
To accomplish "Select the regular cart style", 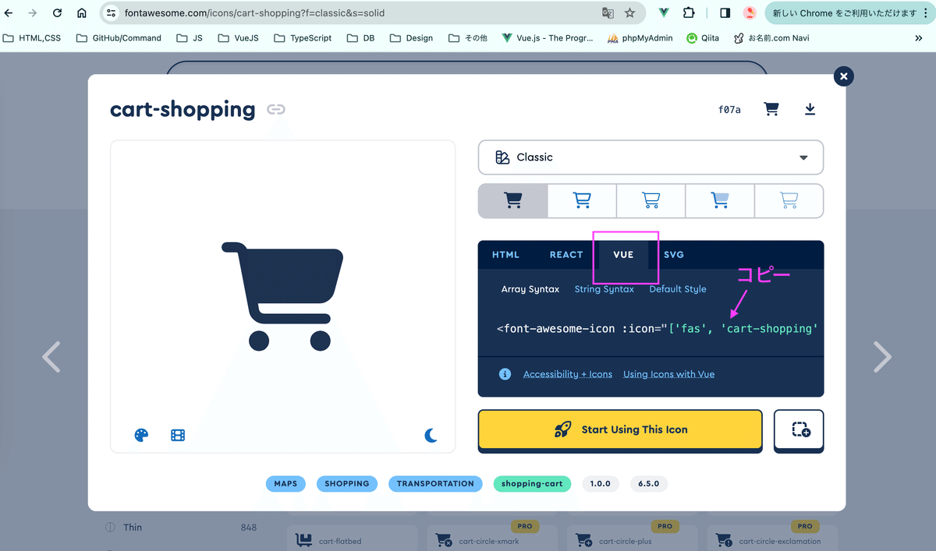I will (x=582, y=201).
